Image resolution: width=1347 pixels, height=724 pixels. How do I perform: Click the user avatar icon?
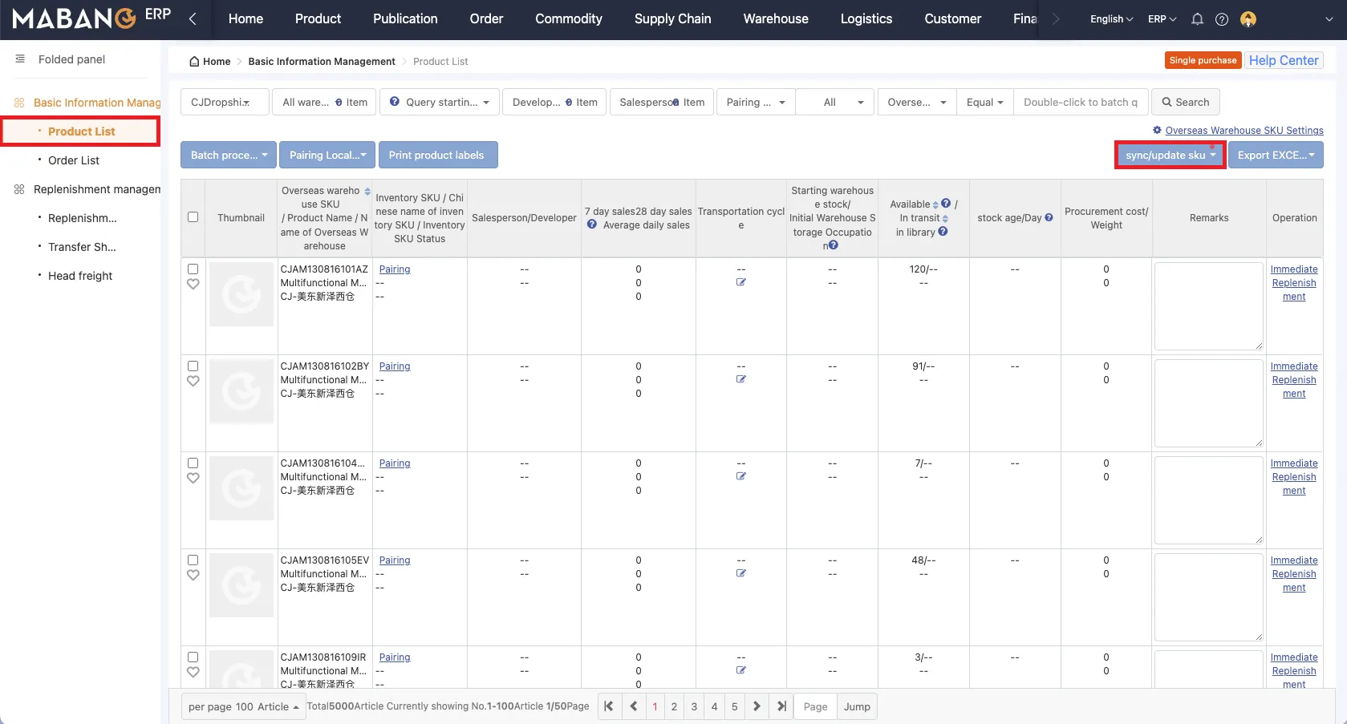1248,19
